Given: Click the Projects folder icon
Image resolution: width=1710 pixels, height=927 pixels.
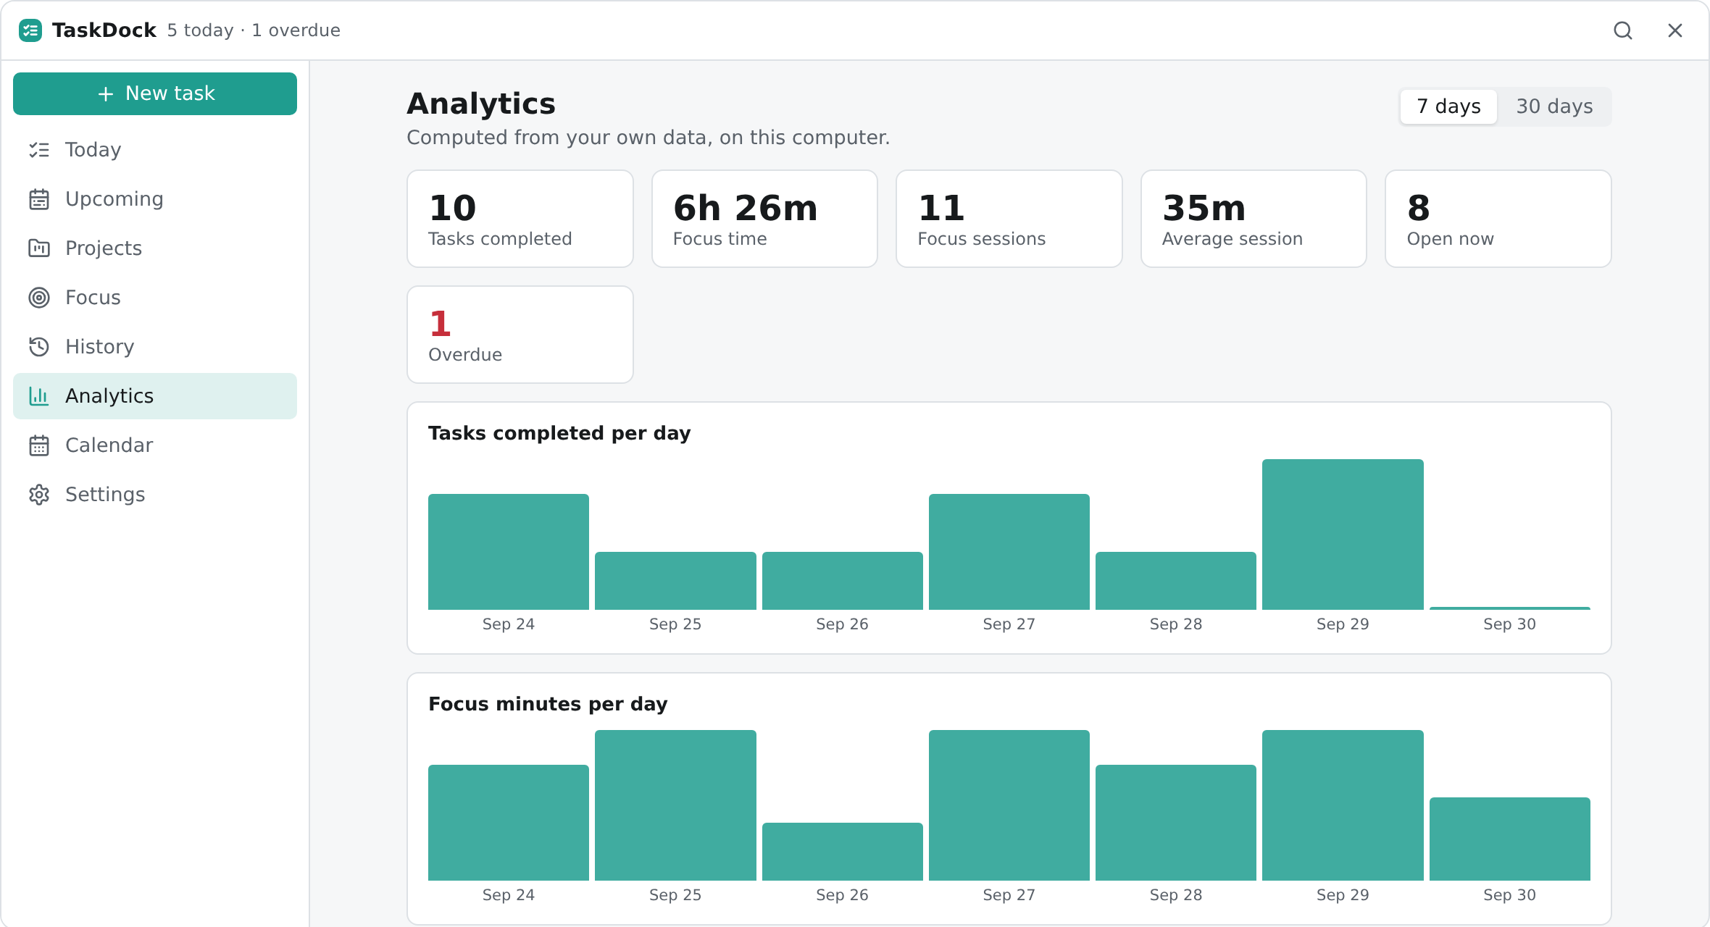Looking at the screenshot, I should tap(39, 248).
